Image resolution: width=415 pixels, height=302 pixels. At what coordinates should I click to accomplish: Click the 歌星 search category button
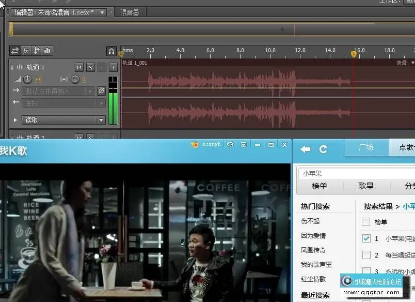364,186
